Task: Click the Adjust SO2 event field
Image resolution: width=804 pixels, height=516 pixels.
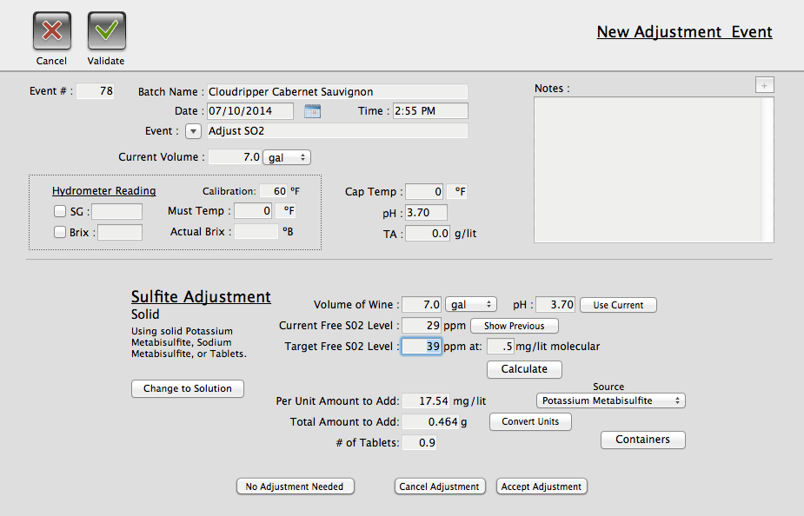Action: pos(337,130)
